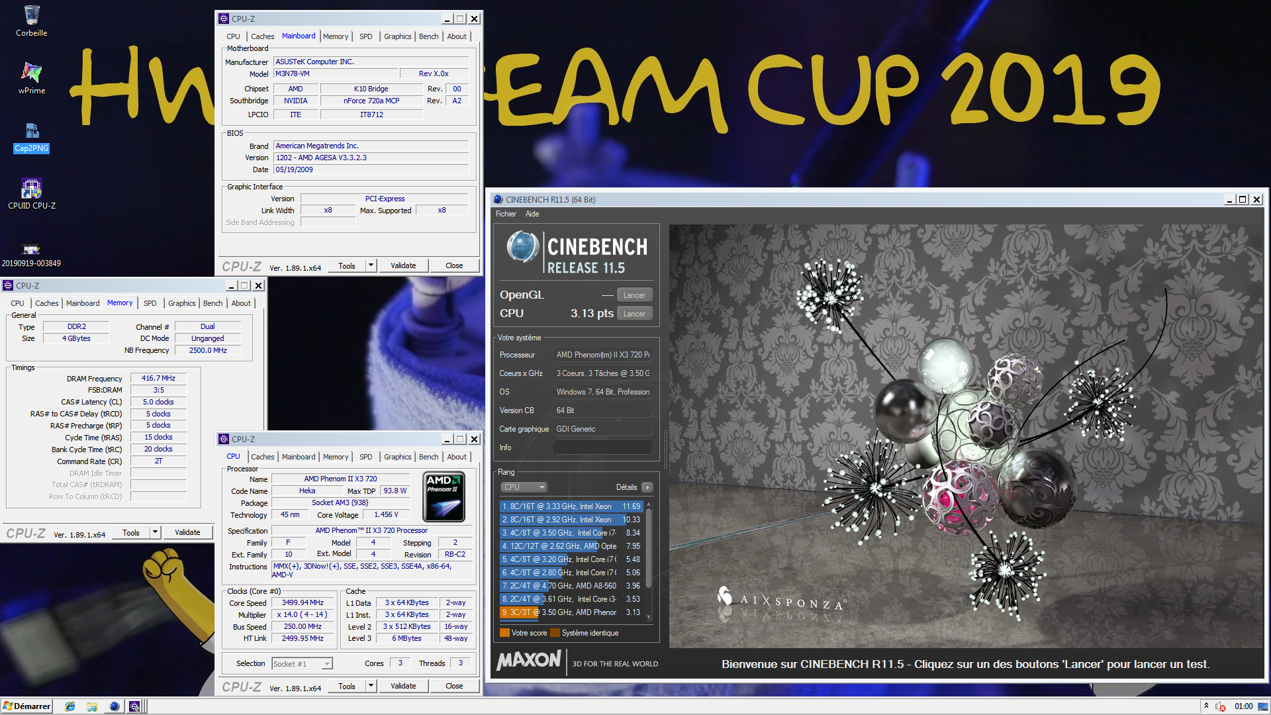Click the Cinebench globe logo
The height and width of the screenshot is (715, 1271).
click(523, 247)
